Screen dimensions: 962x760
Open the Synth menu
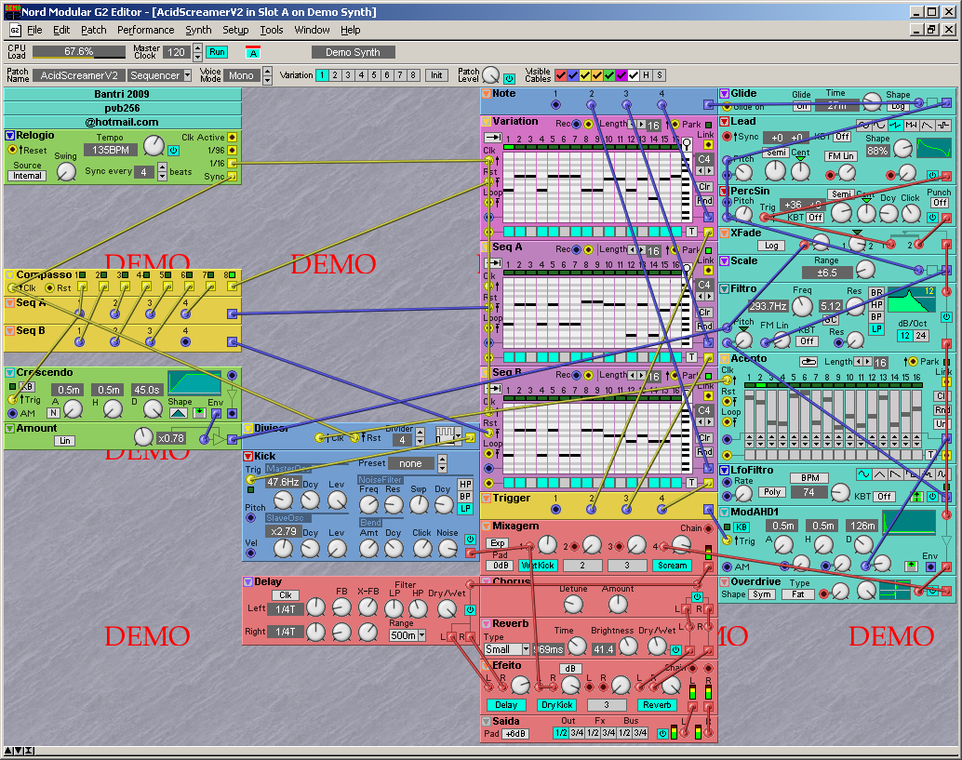pos(198,30)
